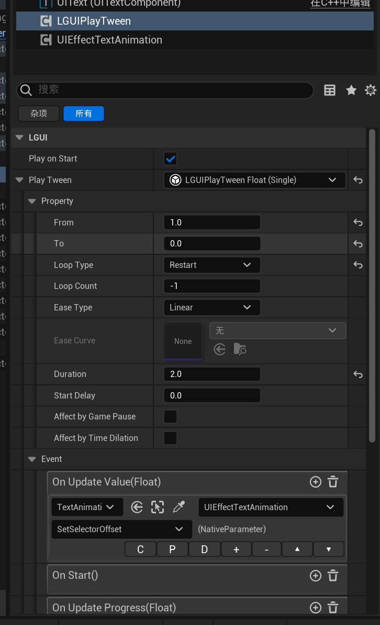Uncheck the Play on Start checkbox

[x=170, y=159]
